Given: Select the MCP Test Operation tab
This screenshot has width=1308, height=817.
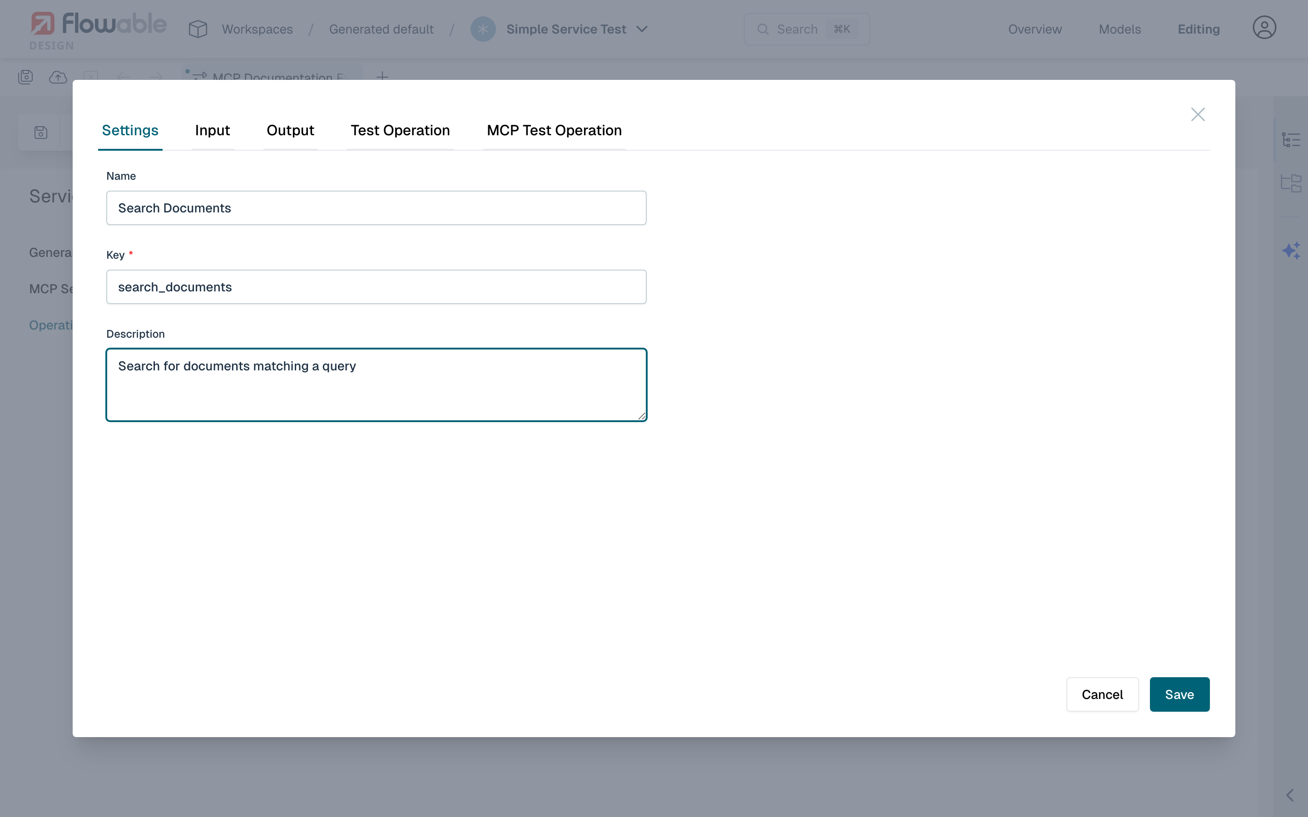Looking at the screenshot, I should tap(554, 130).
